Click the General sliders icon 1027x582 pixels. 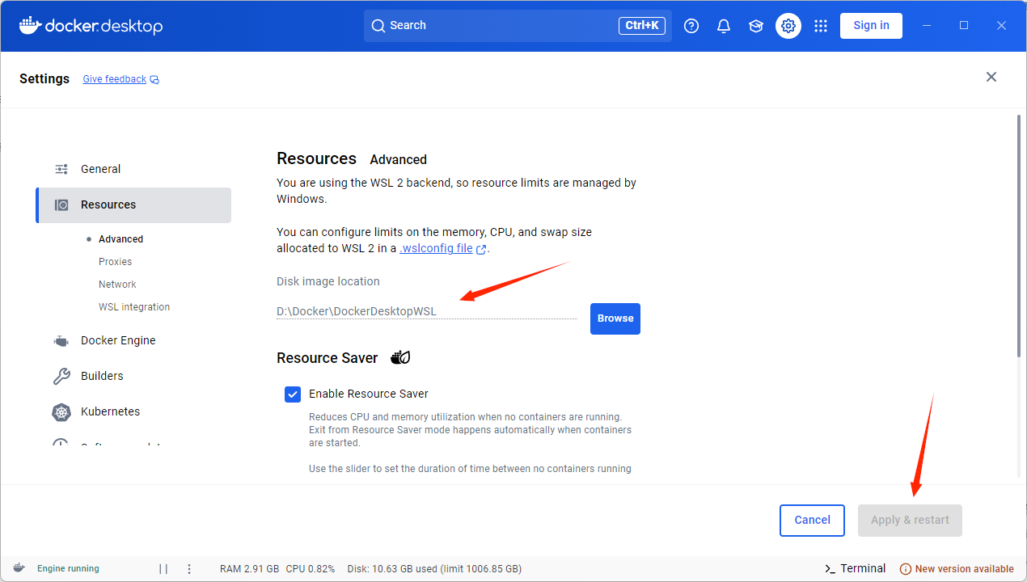click(x=61, y=169)
